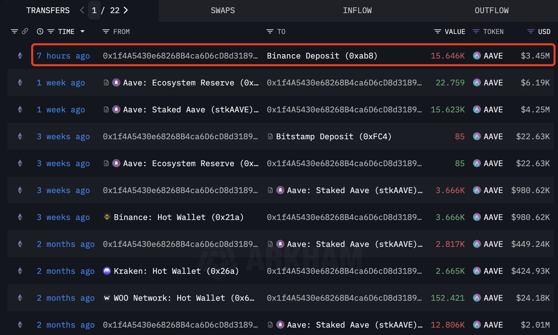Click the general filter icon at far left
Screen dimensions: 558x335
(14, 31)
